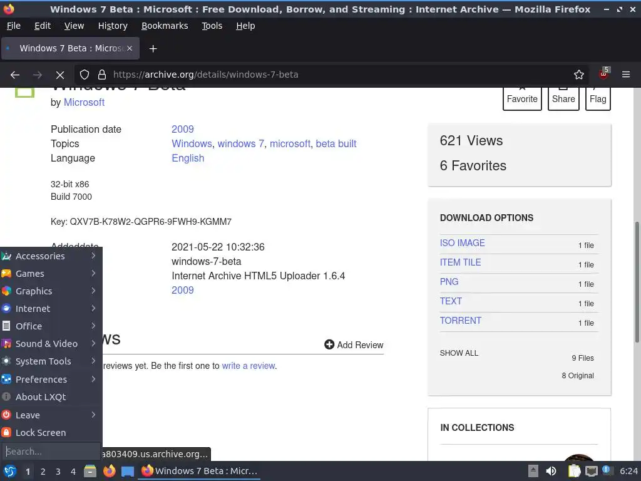The height and width of the screenshot is (481, 641).
Task: Click the English language link
Action: (188, 158)
